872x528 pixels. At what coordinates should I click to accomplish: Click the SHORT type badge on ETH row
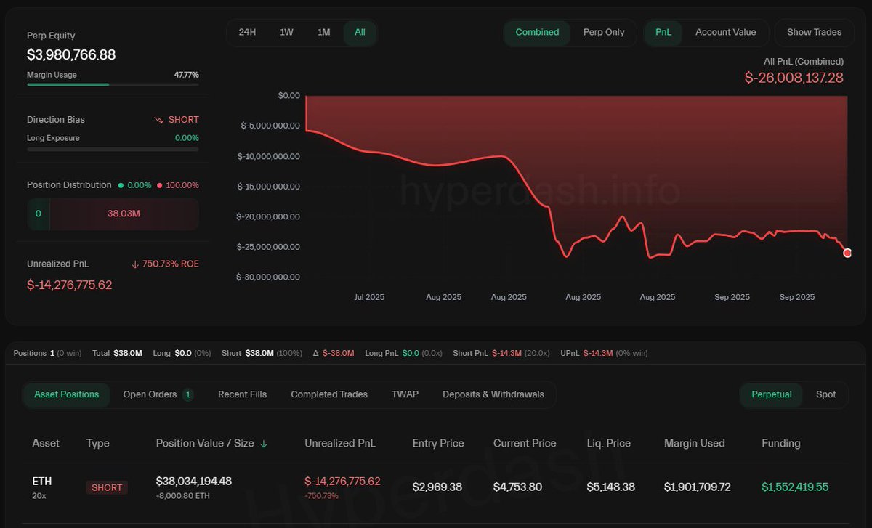point(107,487)
